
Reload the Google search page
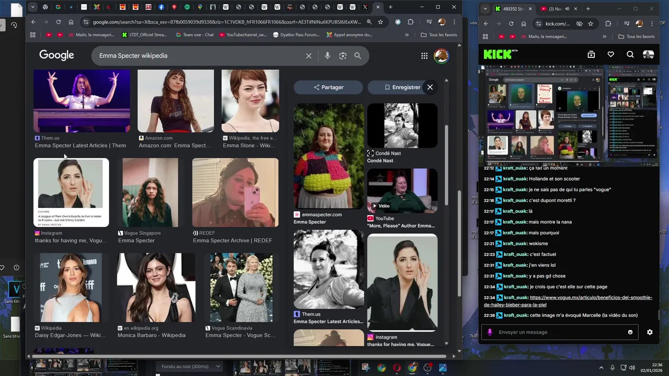pyautogui.click(x=58, y=22)
